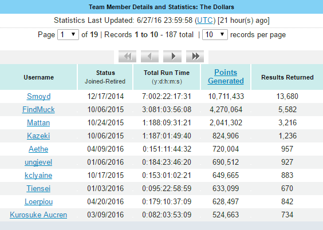Viewport: 323px width, 230px height.
Task: Open the records per page dropdown
Action: [215, 34]
